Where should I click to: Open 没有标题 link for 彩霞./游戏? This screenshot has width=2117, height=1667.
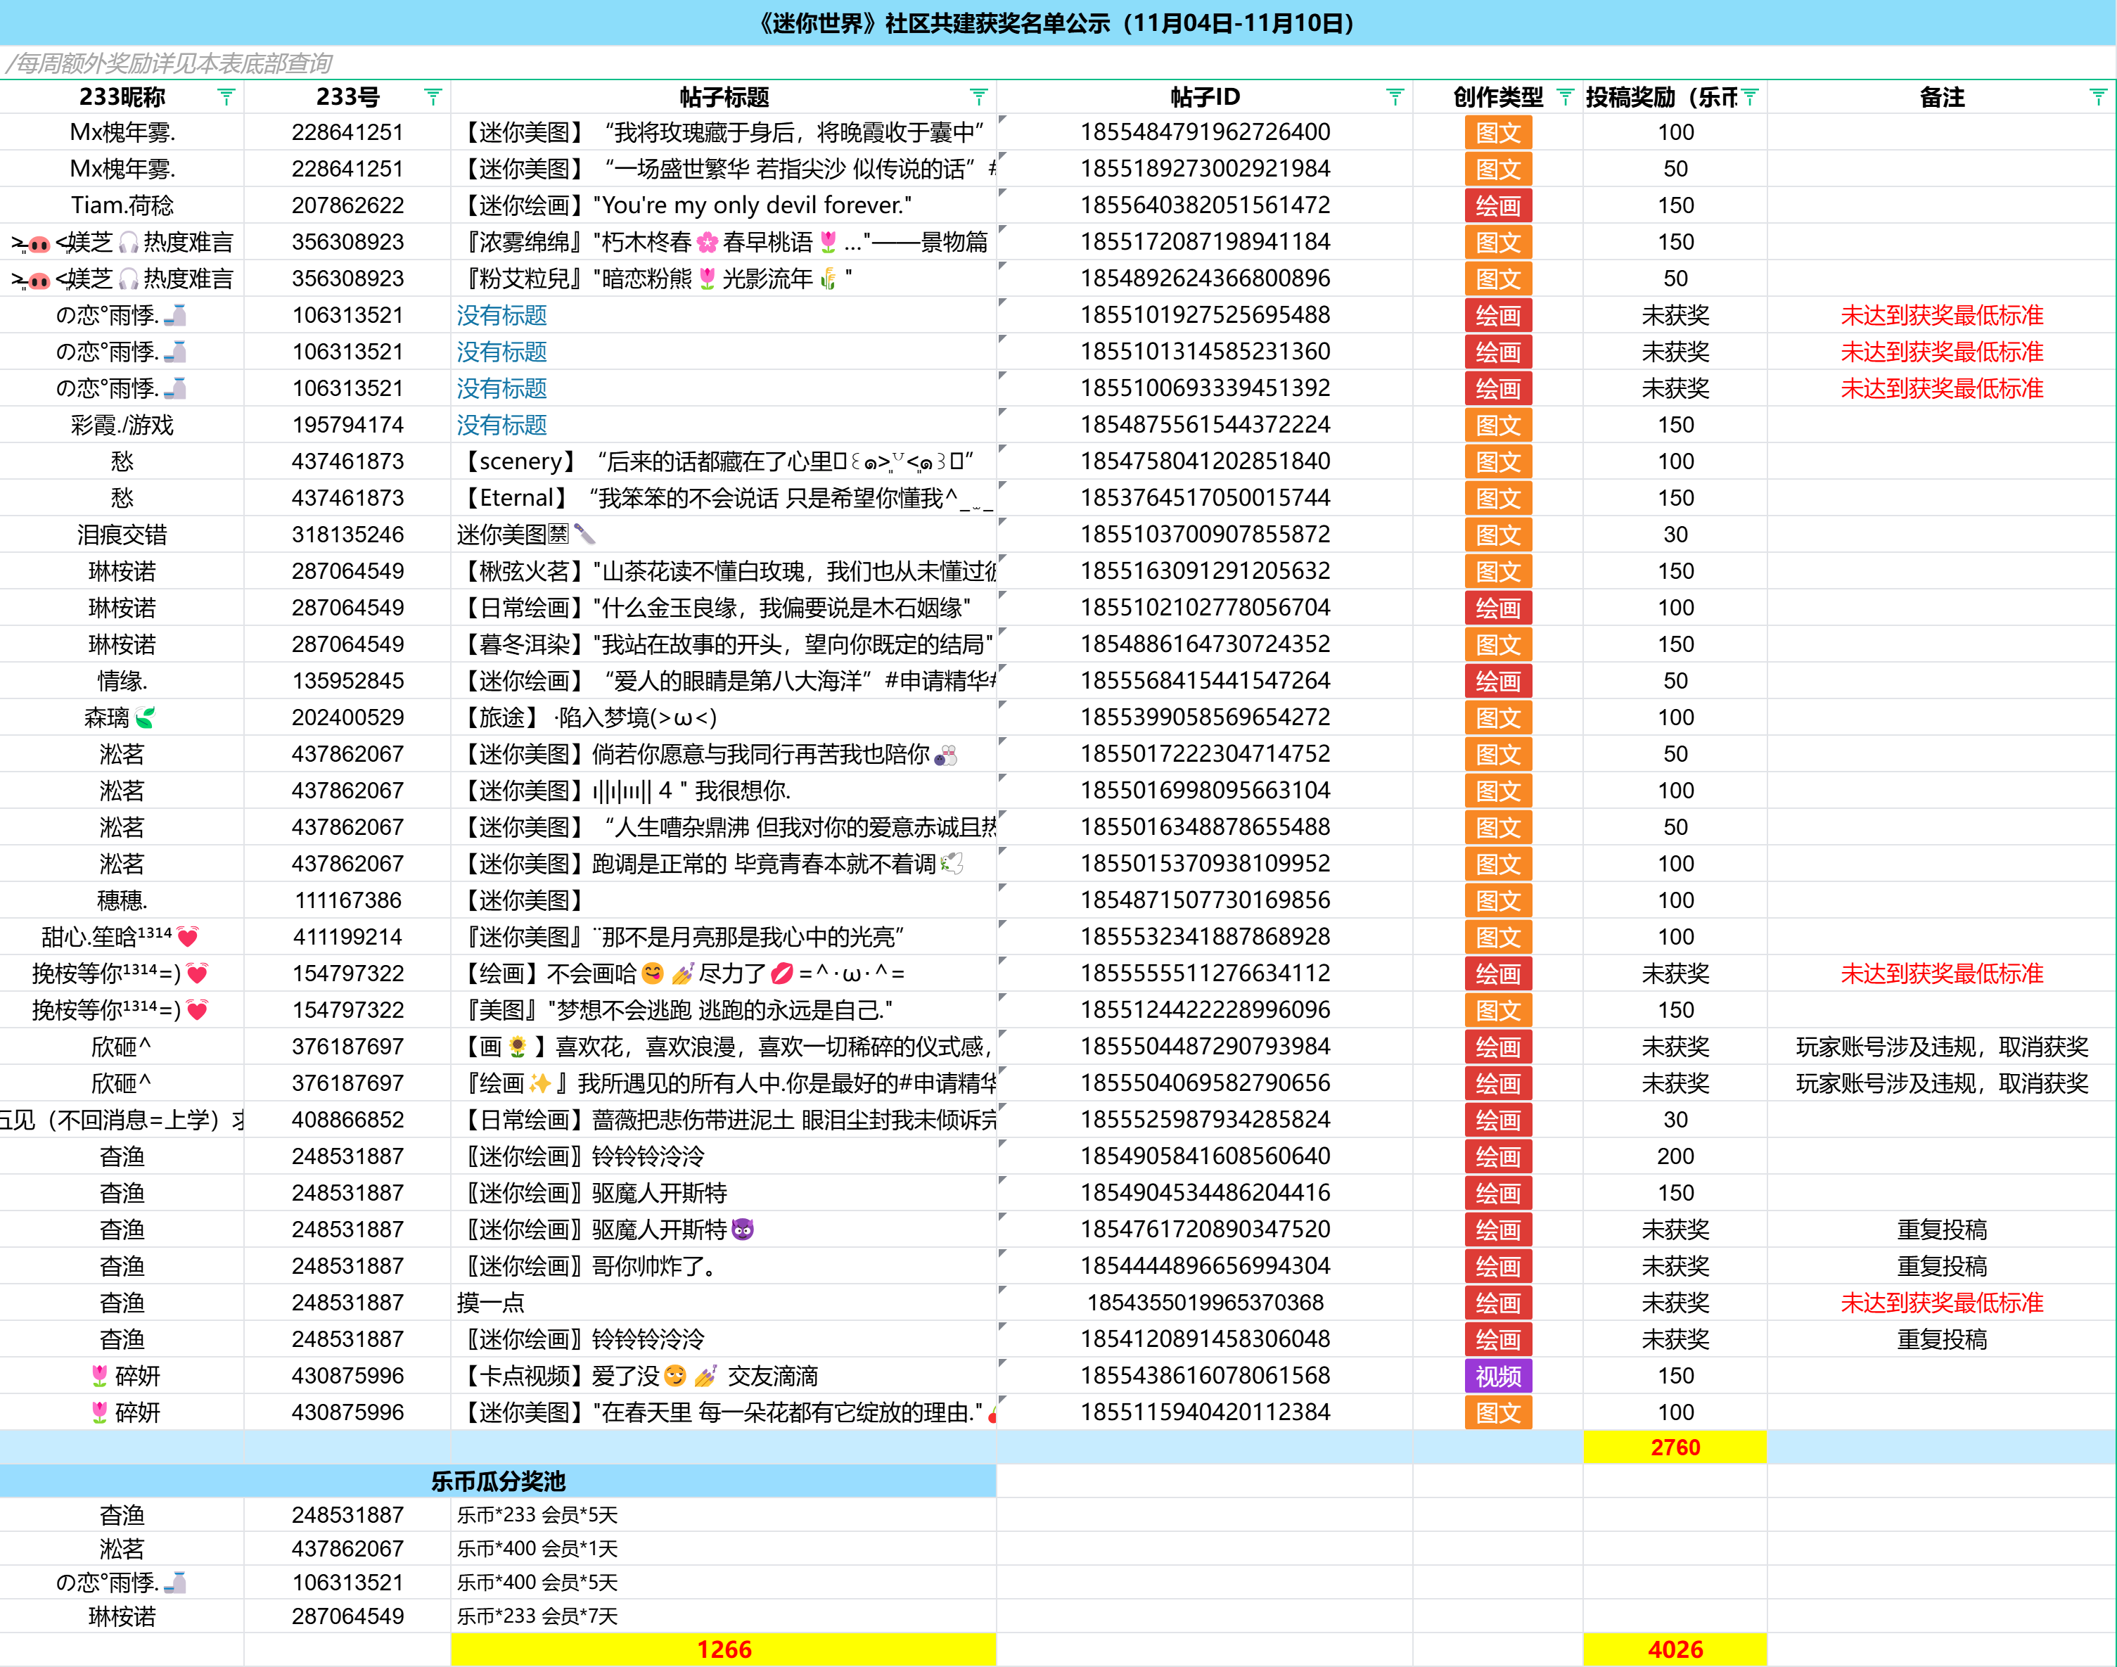(x=501, y=425)
